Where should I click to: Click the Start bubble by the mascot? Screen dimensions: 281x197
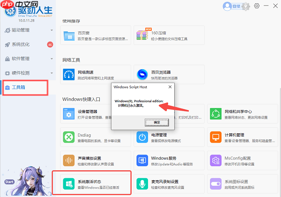tap(9, 182)
